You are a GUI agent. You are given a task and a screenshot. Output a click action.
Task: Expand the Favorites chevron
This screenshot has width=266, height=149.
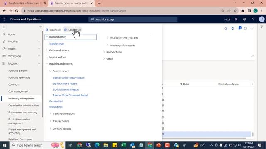coord(39,41)
